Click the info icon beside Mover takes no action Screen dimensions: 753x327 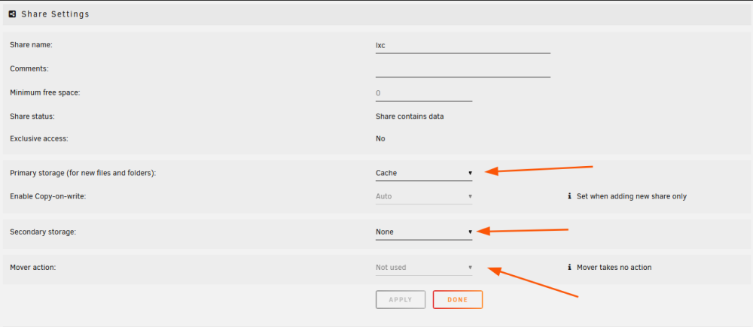click(x=569, y=267)
